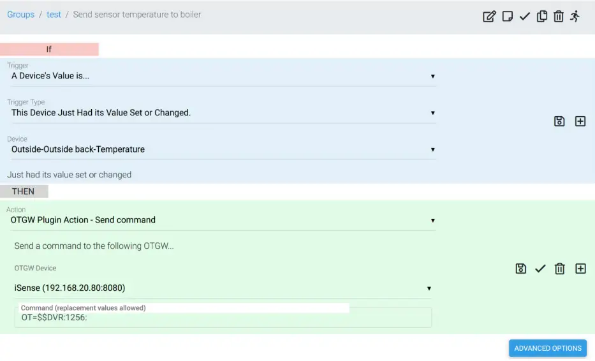
Task: Add a new trigger with plus icon
Action: 580,121
